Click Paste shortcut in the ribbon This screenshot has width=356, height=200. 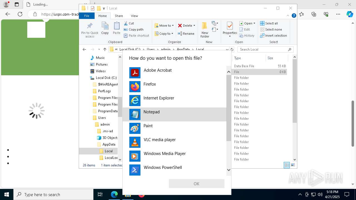(x=136, y=36)
